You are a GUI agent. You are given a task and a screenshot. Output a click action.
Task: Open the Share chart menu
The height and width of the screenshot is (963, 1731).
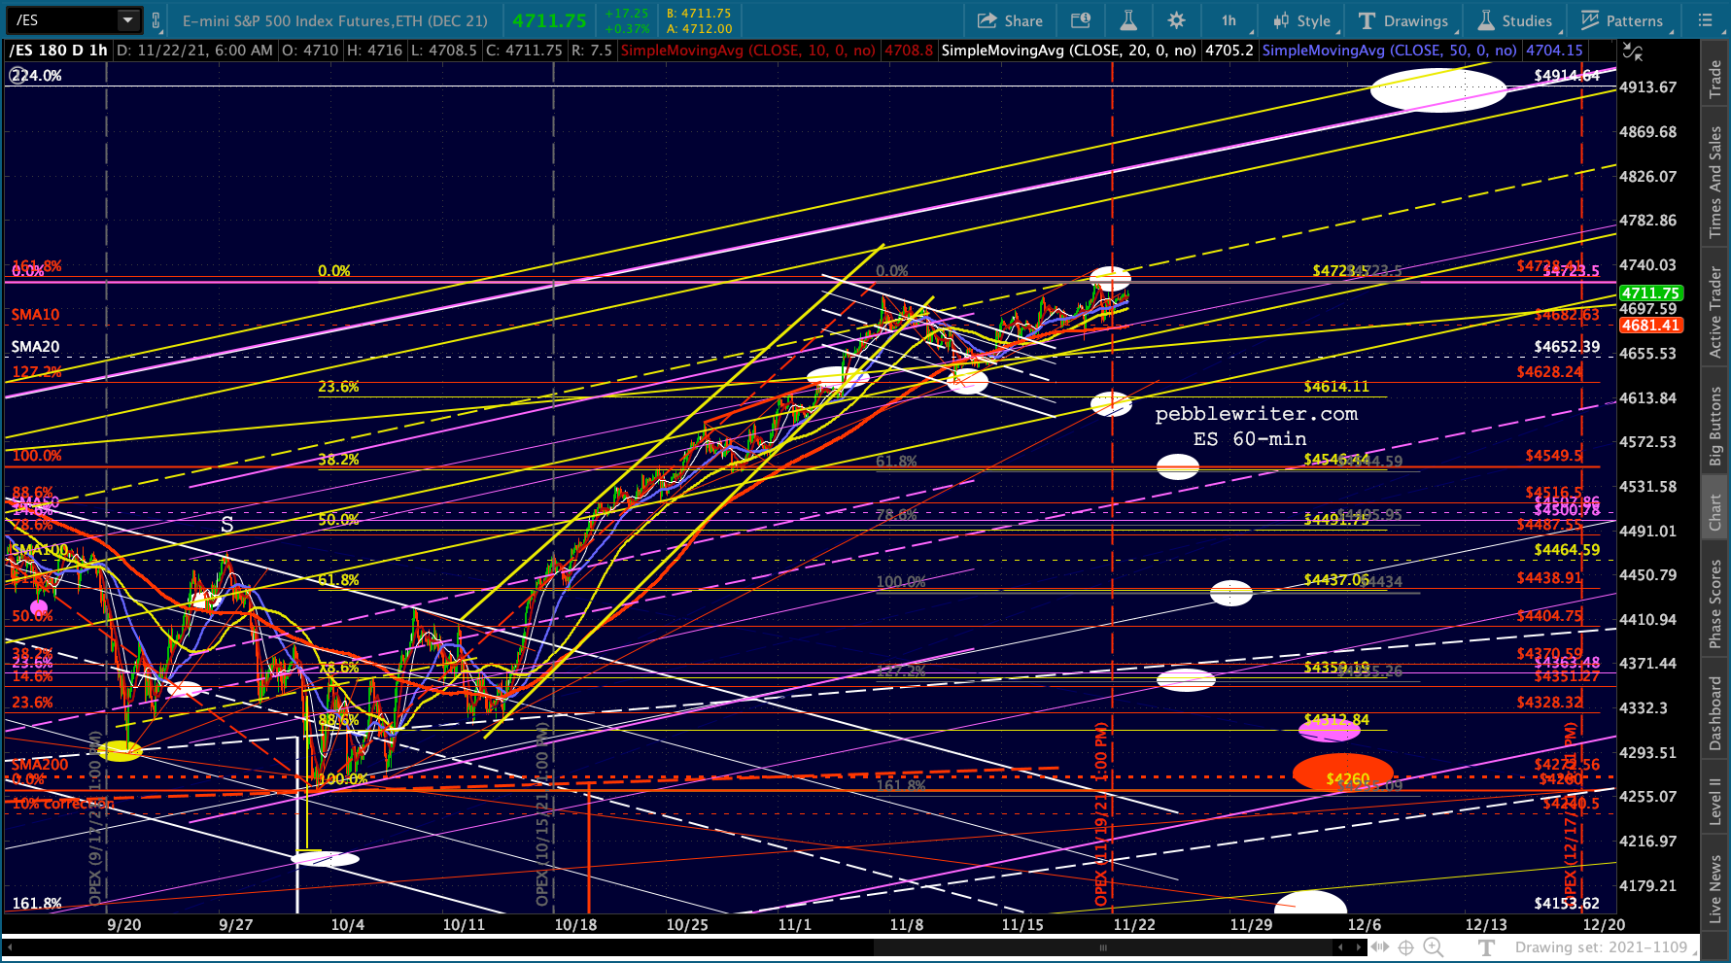pos(1010,20)
